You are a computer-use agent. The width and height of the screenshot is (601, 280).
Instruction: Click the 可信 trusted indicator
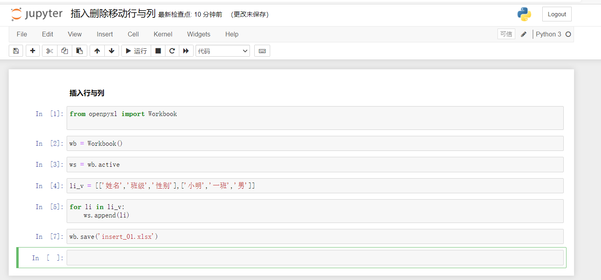coord(506,34)
